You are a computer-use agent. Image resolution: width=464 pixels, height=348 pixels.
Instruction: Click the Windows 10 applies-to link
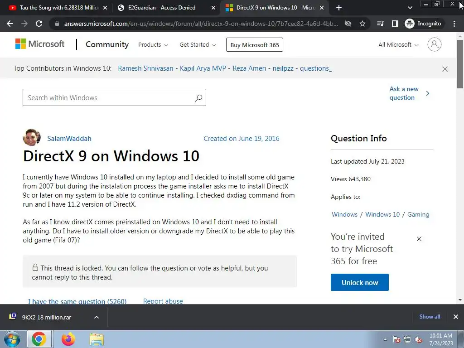(x=382, y=214)
